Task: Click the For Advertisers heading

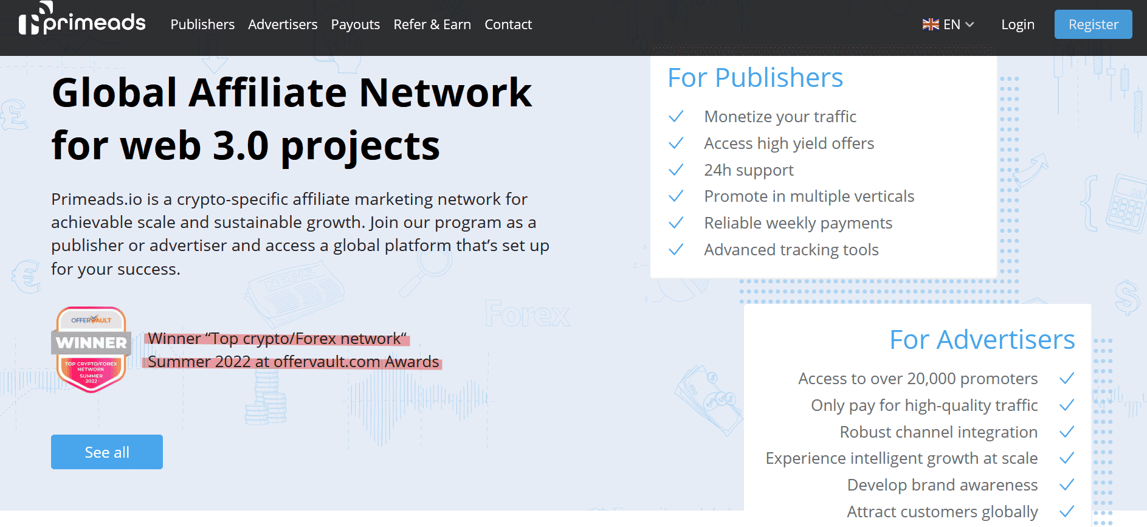Action: (982, 340)
